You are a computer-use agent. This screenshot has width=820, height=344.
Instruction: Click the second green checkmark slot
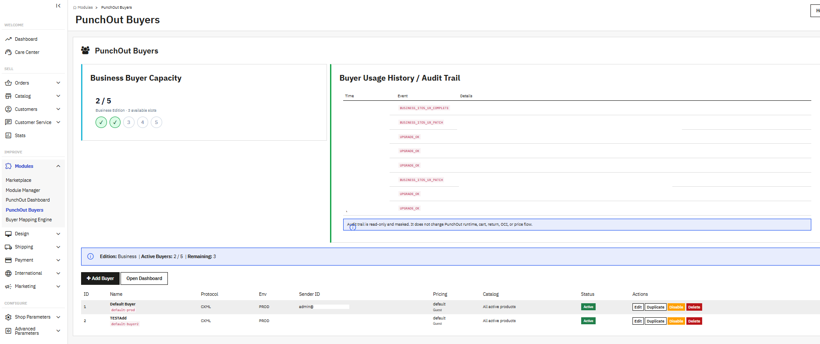coord(115,122)
